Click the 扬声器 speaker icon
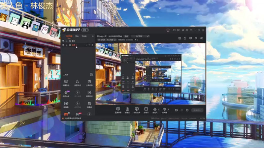This screenshot has height=148, width=264. pos(164,110)
